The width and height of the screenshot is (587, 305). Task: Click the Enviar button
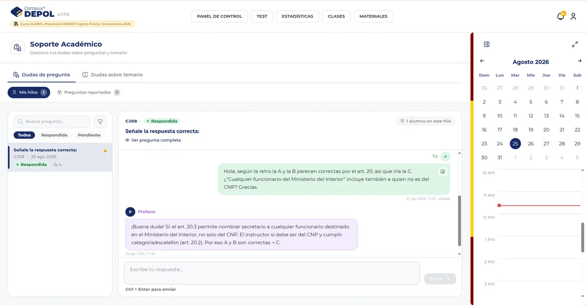click(x=440, y=279)
